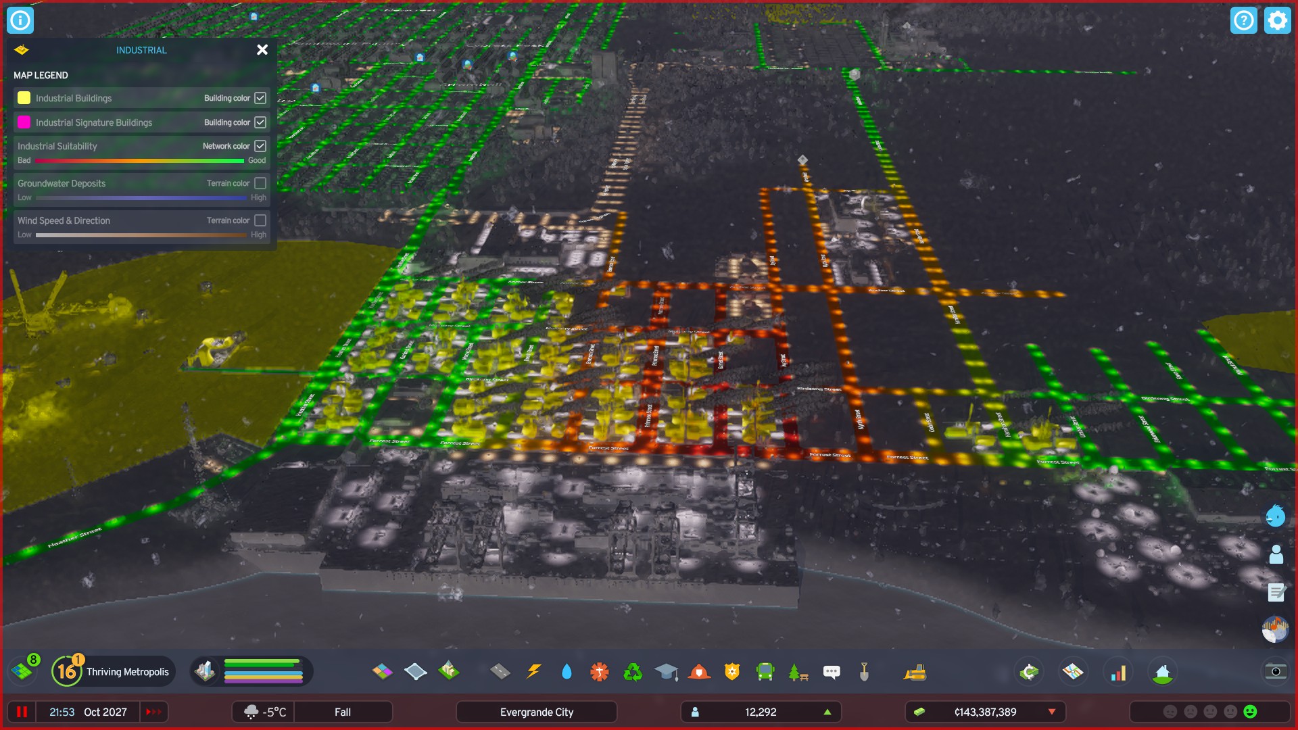Pause or resume the simulation

[x=22, y=712]
